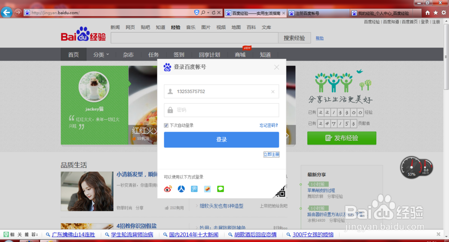Click the 忘记密码? link
This screenshot has width=449, height=242.
[269, 125]
